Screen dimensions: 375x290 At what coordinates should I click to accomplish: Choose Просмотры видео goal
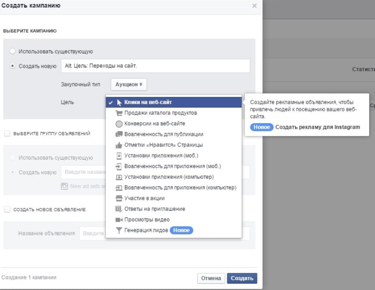[174, 220]
